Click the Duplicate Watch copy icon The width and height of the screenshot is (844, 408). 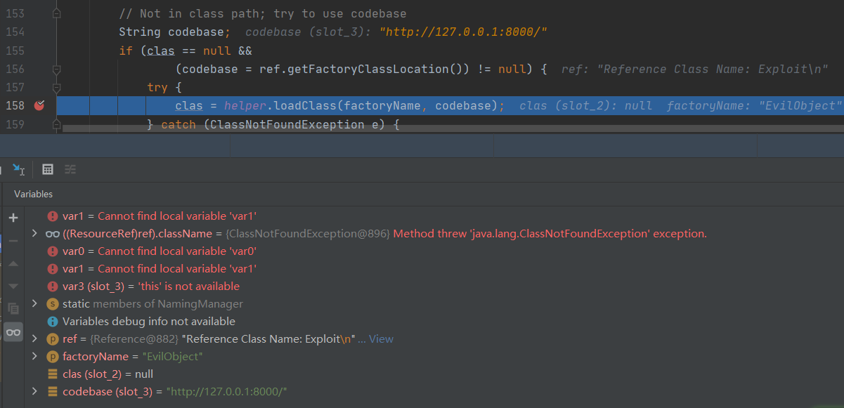pyautogui.click(x=13, y=308)
